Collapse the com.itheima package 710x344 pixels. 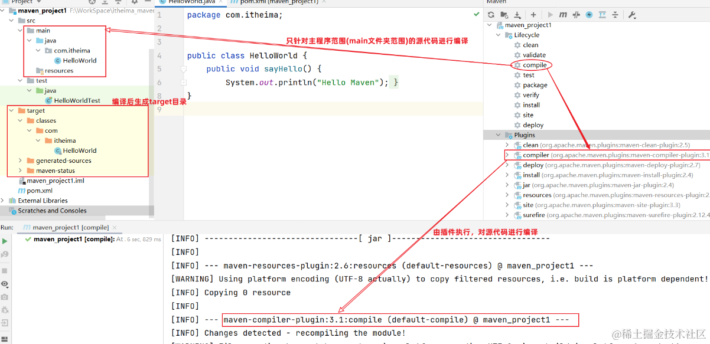[39, 51]
